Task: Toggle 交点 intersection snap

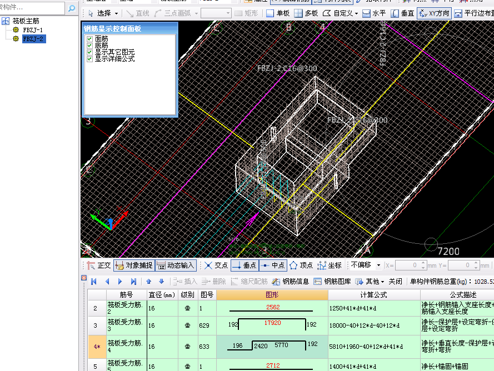Action: tap(216, 265)
